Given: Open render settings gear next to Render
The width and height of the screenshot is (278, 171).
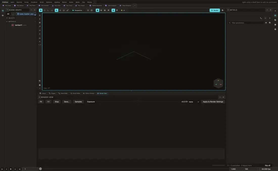Looking at the screenshot, I should tap(222, 10).
